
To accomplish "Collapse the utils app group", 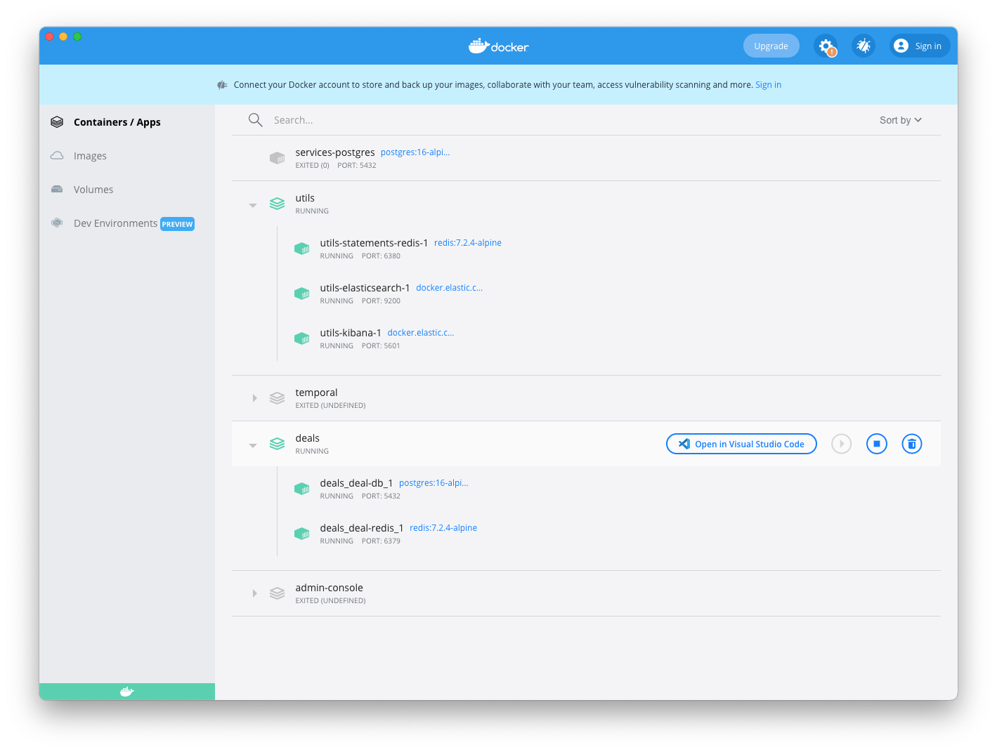I will (x=253, y=205).
